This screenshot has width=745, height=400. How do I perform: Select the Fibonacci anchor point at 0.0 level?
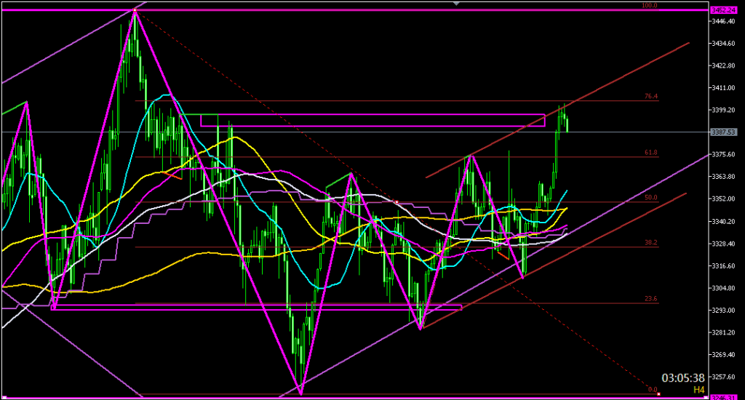click(x=658, y=394)
